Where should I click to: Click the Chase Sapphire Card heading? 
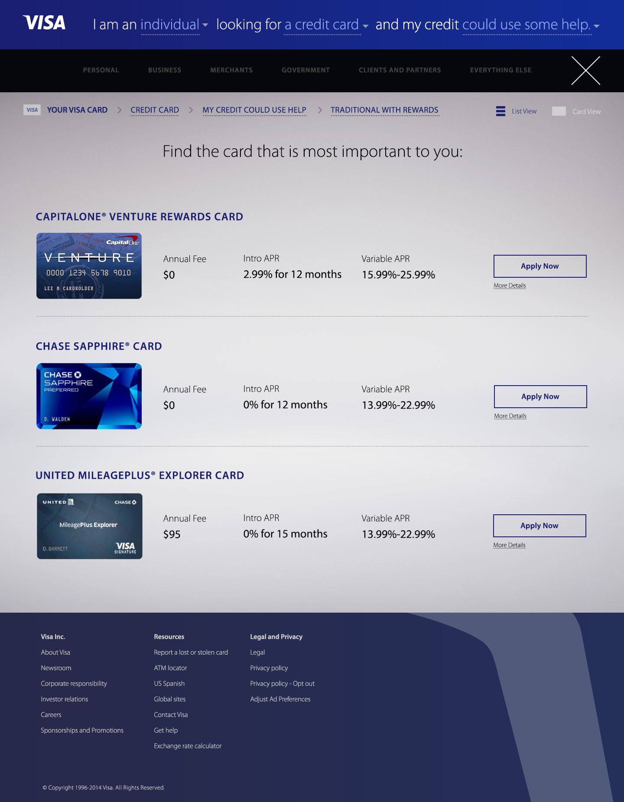99,346
